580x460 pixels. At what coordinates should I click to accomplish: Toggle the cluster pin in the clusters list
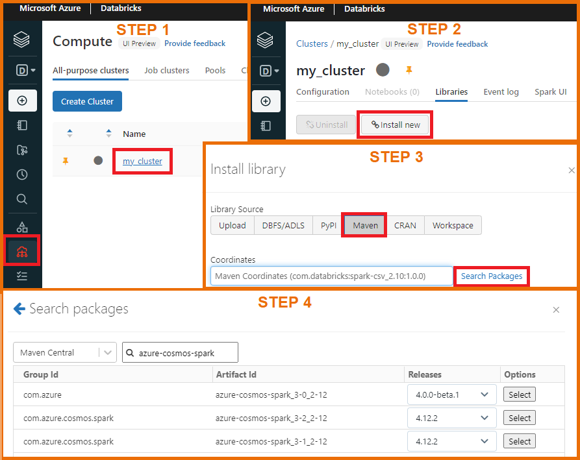tap(66, 160)
